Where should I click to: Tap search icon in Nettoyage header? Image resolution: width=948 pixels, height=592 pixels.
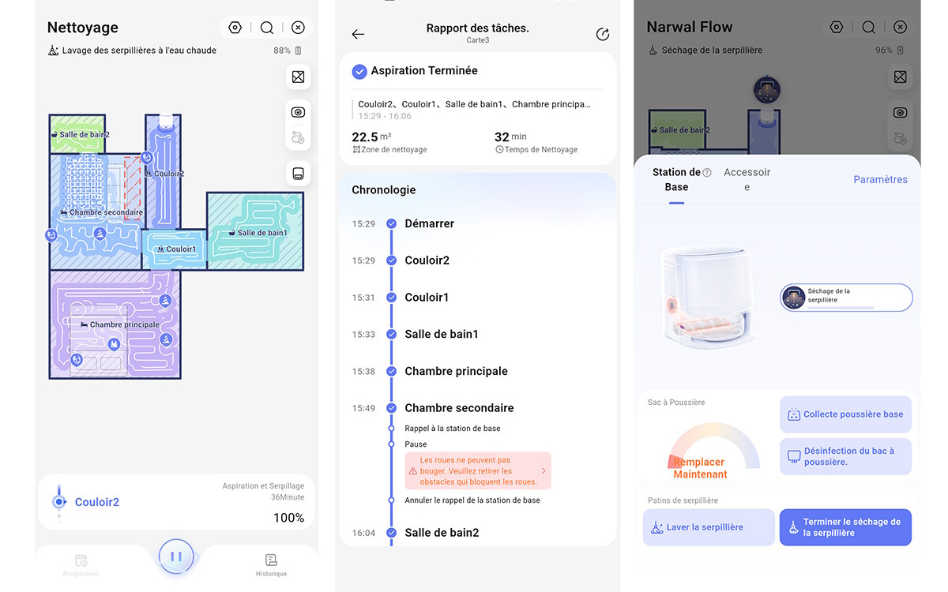coord(267,28)
